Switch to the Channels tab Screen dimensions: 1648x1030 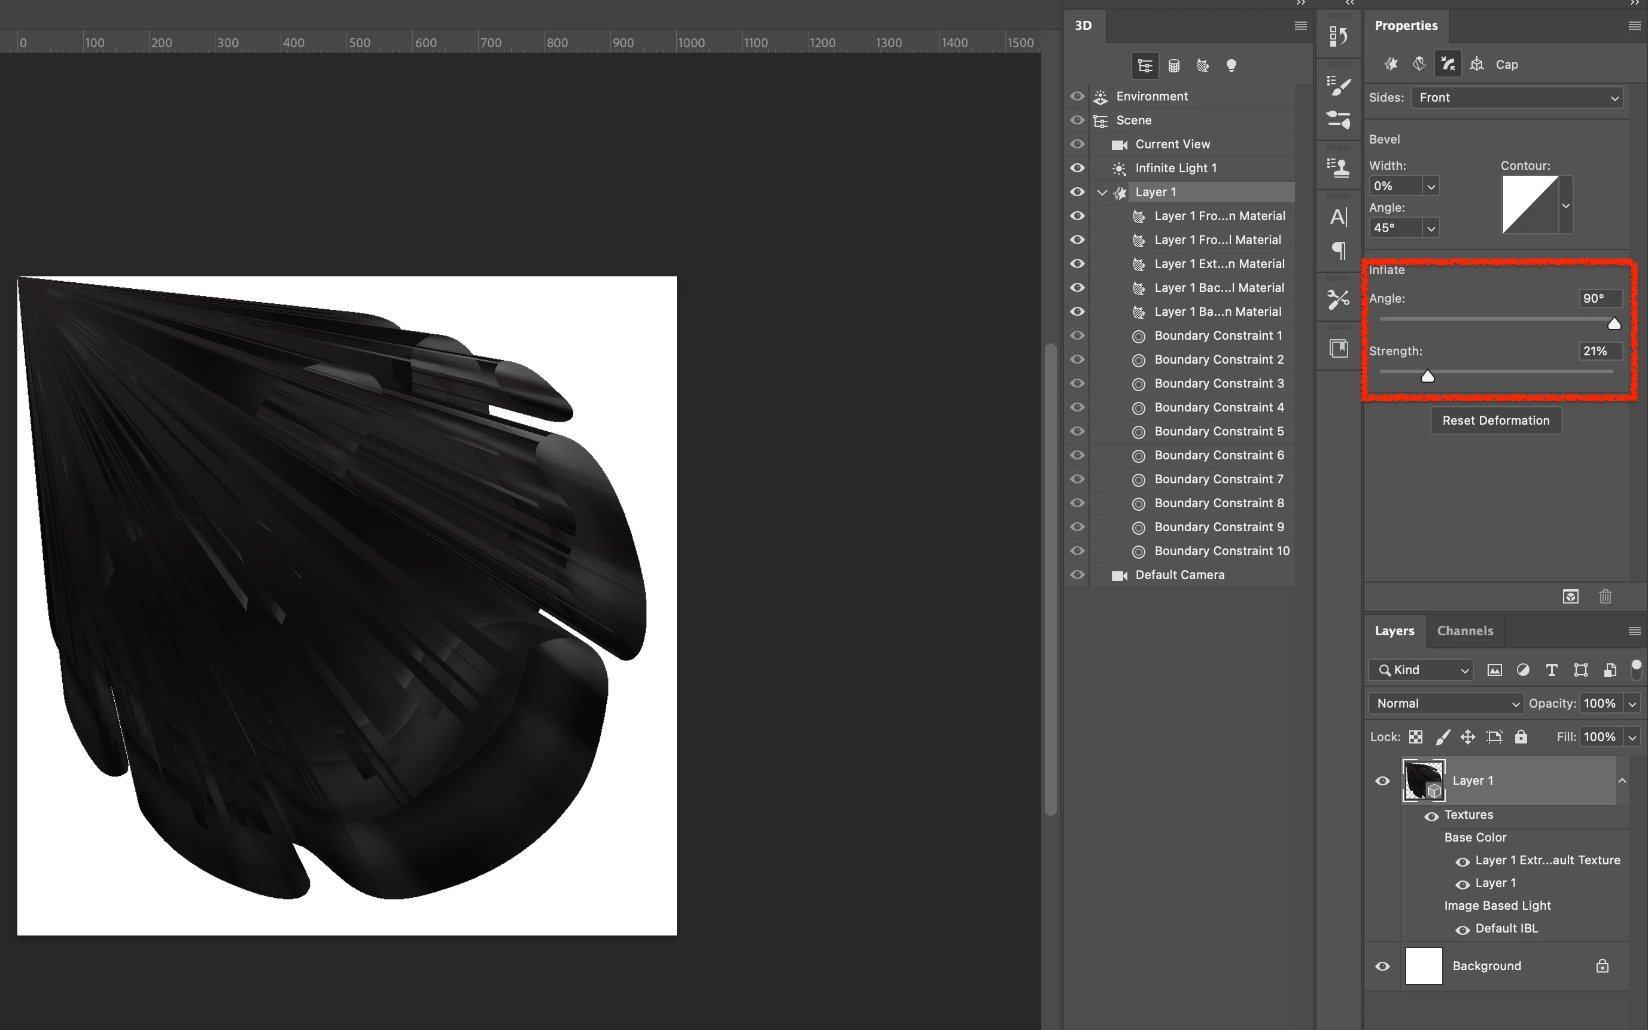coord(1465,631)
